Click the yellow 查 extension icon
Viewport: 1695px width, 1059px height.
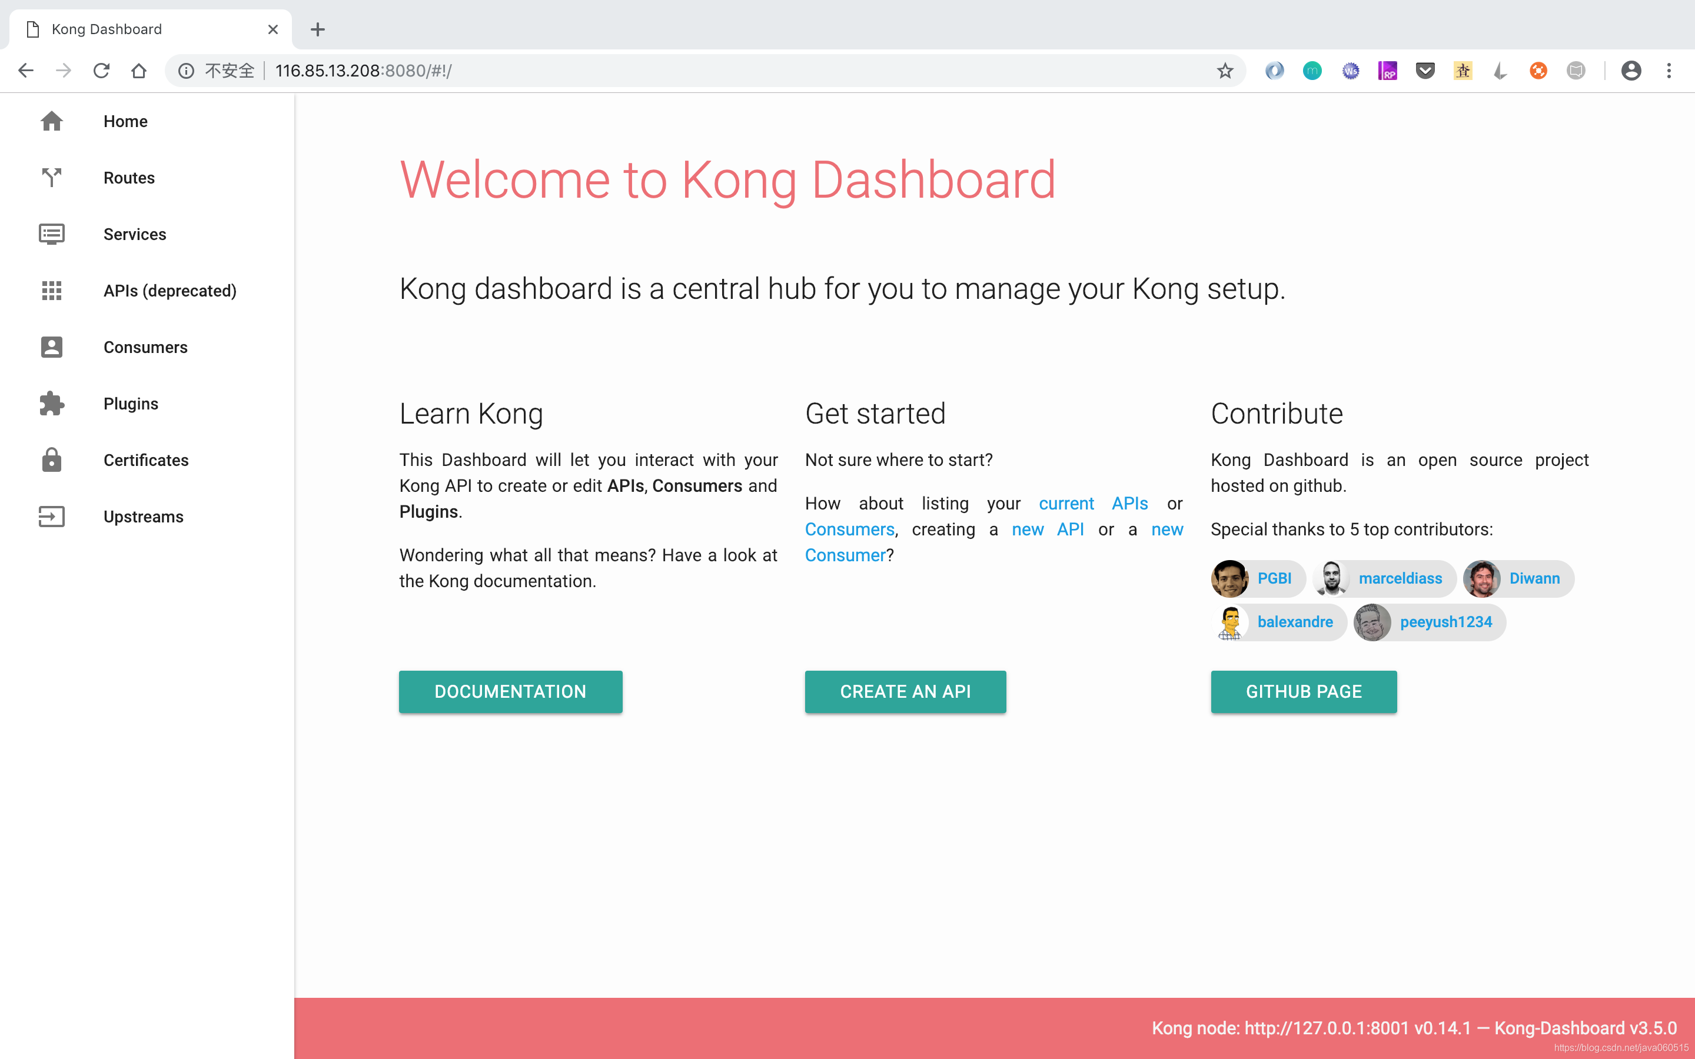click(1463, 71)
